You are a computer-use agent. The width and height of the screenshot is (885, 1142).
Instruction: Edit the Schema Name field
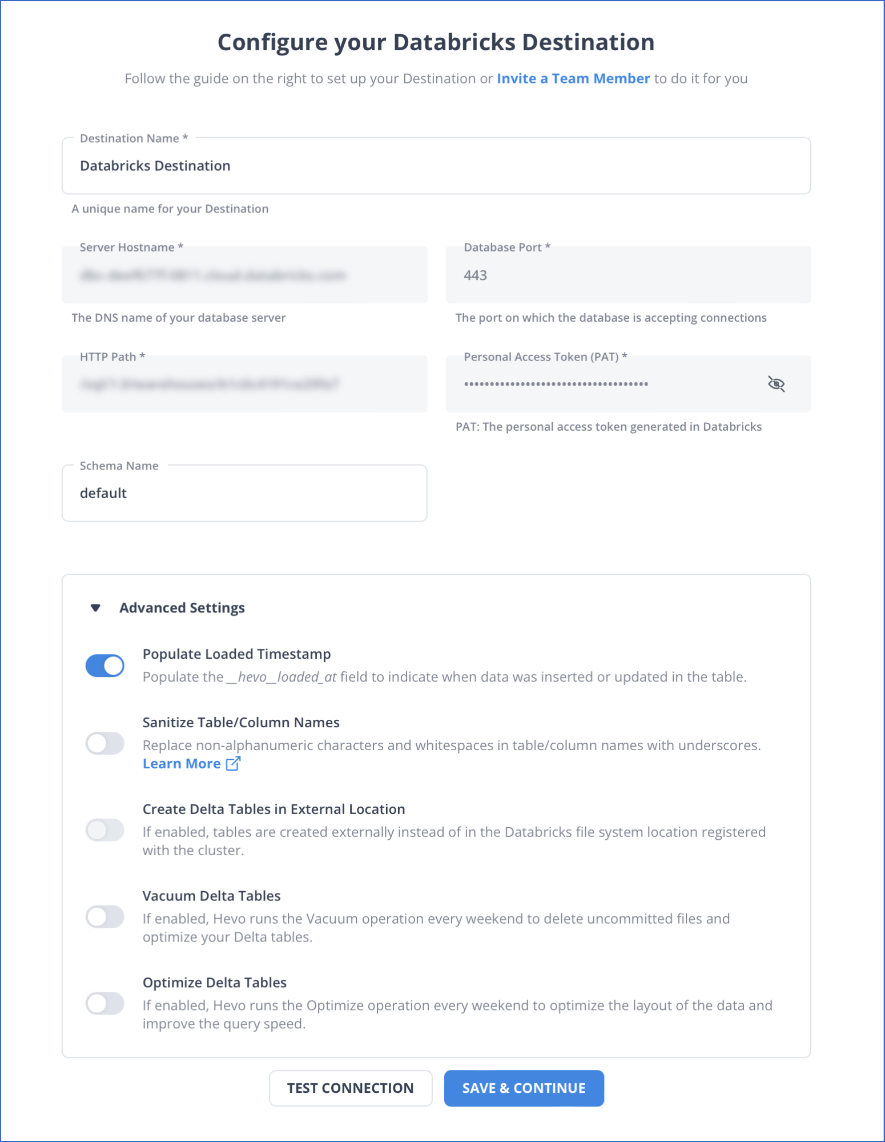[x=244, y=493]
